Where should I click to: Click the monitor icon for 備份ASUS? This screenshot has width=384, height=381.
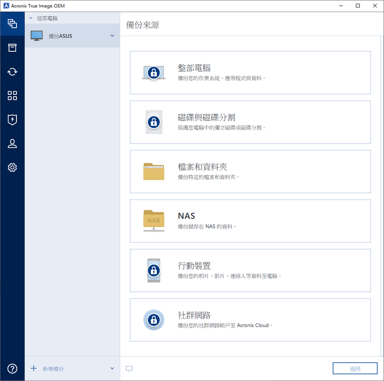click(x=37, y=36)
